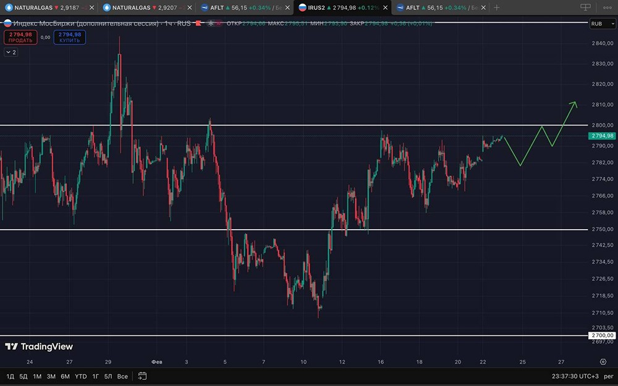
Task: Click the date 16 on time axis
Action: tap(381, 361)
